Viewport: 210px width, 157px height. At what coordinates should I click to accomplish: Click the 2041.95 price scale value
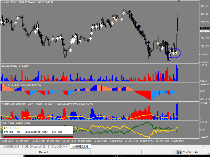[x=205, y=38]
